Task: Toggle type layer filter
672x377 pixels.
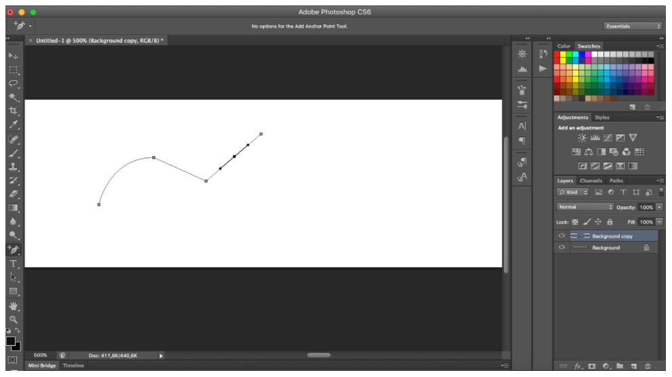Action: [623, 192]
